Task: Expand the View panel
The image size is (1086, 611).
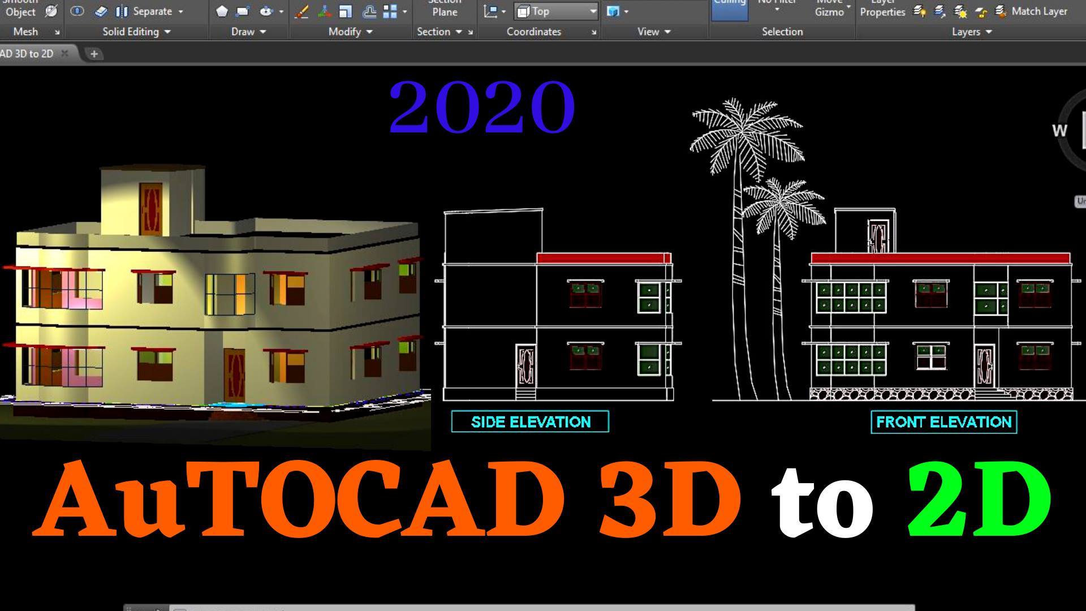Action: click(654, 32)
